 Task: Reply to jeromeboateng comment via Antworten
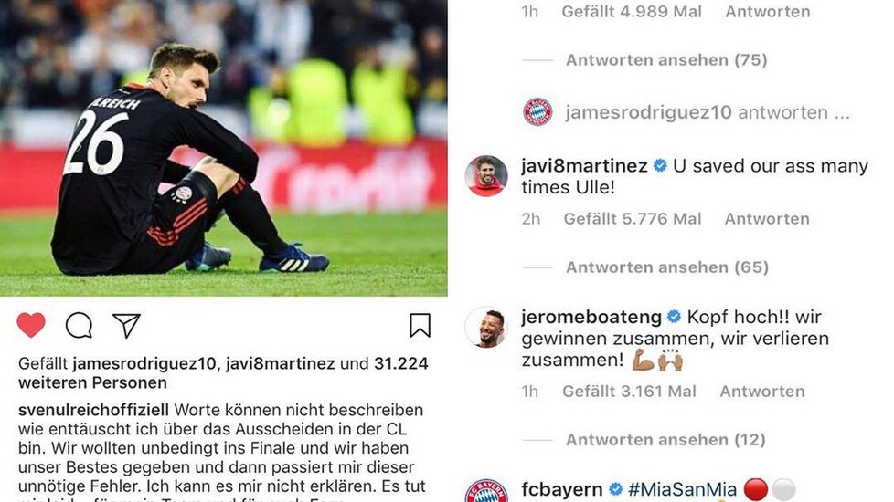pos(762,391)
